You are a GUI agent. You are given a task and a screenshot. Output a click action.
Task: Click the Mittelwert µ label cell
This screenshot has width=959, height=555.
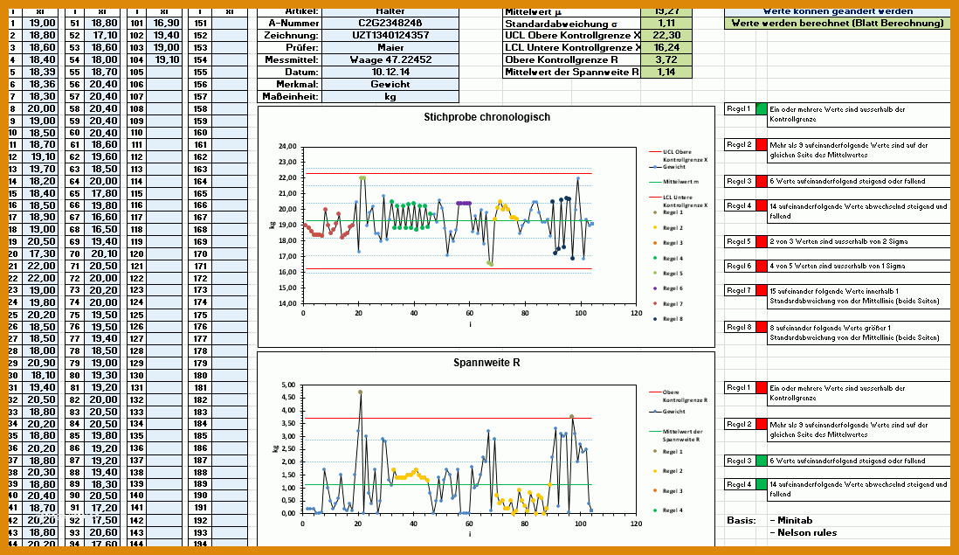click(x=571, y=12)
